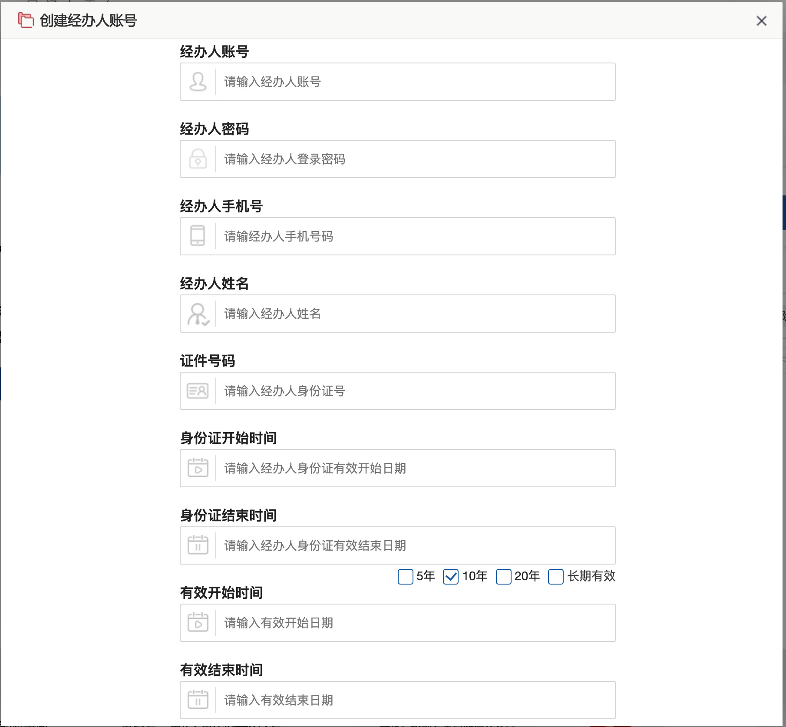Image resolution: width=786 pixels, height=727 pixels.
Task: Focus the 请输入经办人账号 input field
Action: coord(415,82)
